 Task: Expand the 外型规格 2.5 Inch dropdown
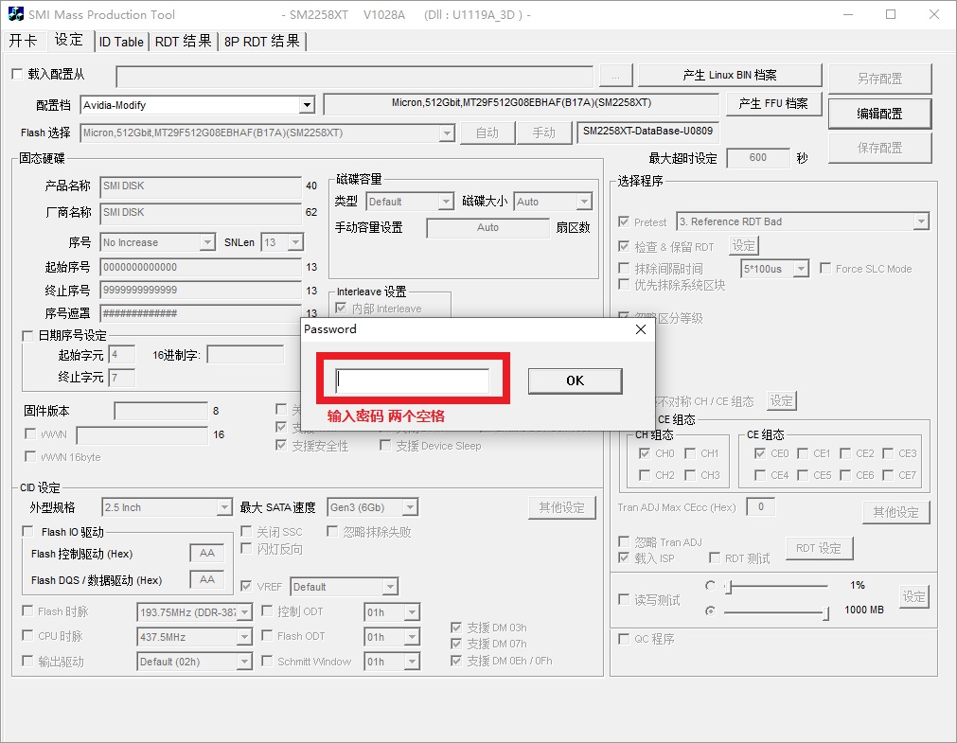tap(223, 507)
